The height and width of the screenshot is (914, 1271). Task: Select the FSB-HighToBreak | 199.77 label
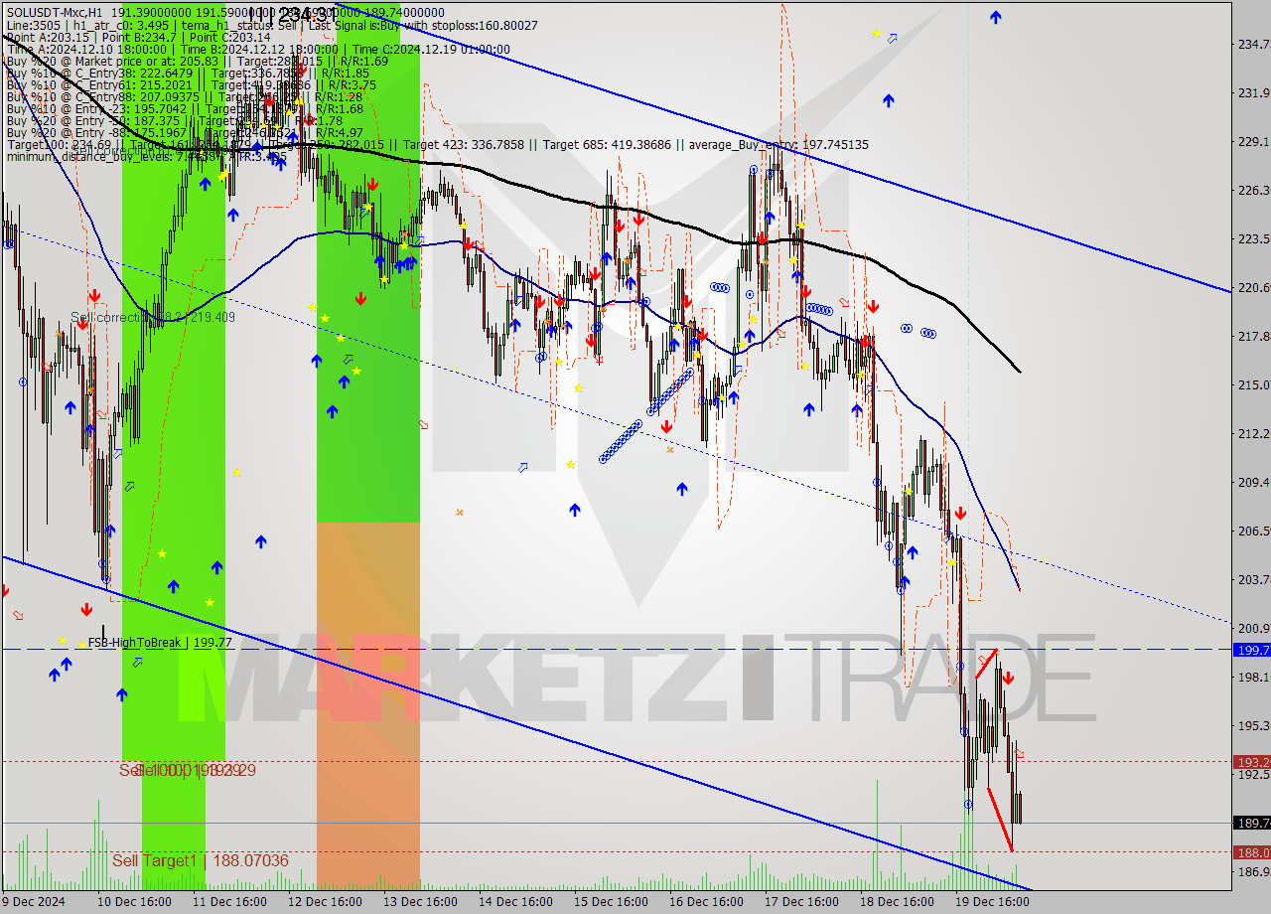[x=160, y=643]
